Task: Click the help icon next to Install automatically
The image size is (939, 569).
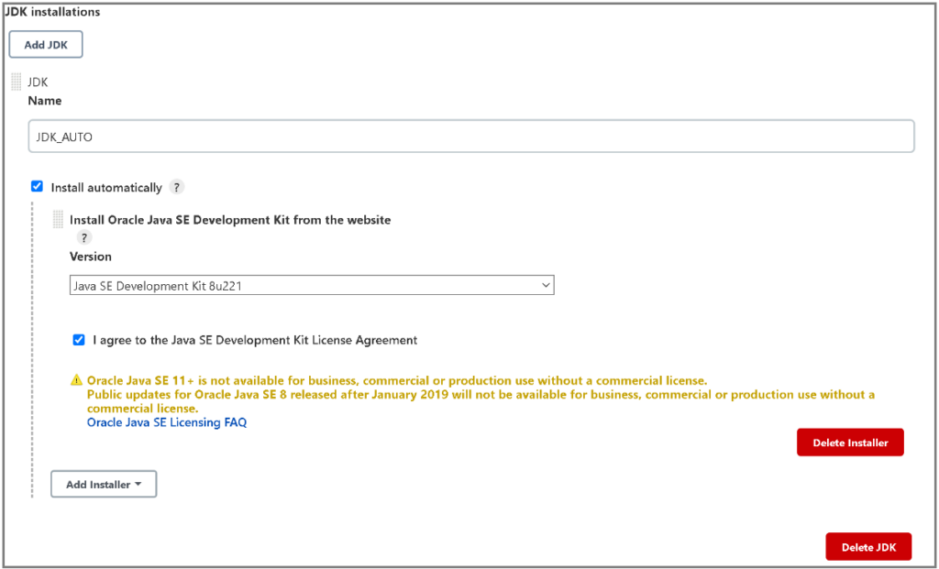Action: point(176,187)
